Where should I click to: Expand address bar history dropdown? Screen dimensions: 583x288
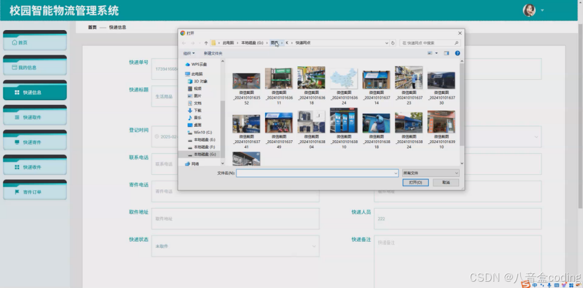(x=387, y=43)
